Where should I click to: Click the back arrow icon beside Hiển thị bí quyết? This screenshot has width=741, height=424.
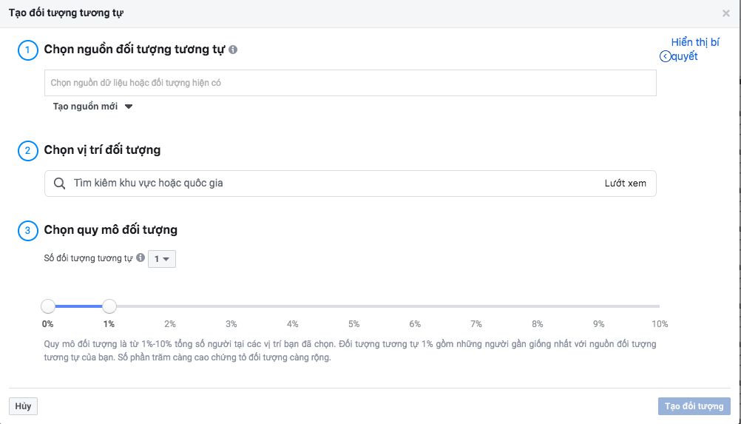tap(665, 56)
